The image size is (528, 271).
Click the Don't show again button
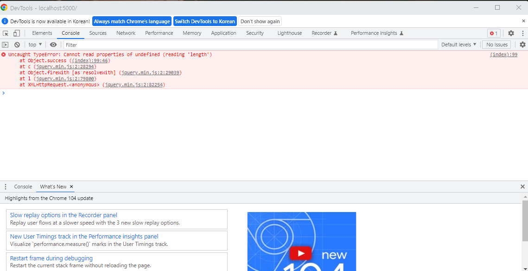click(260, 21)
